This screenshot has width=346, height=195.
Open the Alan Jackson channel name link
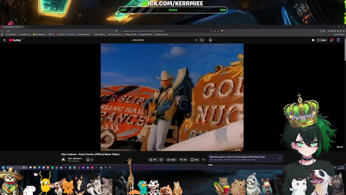click(x=74, y=158)
